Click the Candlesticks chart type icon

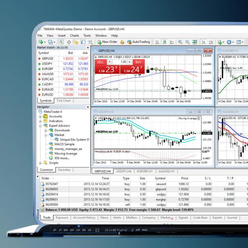[x=164, y=42]
